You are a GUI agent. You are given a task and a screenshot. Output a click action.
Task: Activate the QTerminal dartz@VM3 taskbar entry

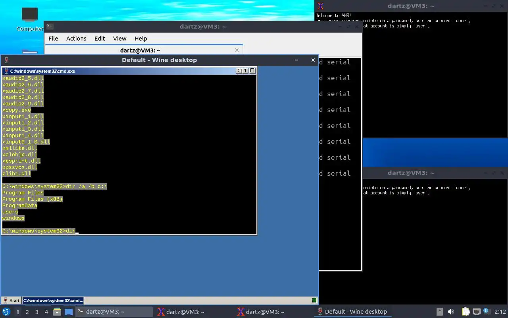coord(114,312)
